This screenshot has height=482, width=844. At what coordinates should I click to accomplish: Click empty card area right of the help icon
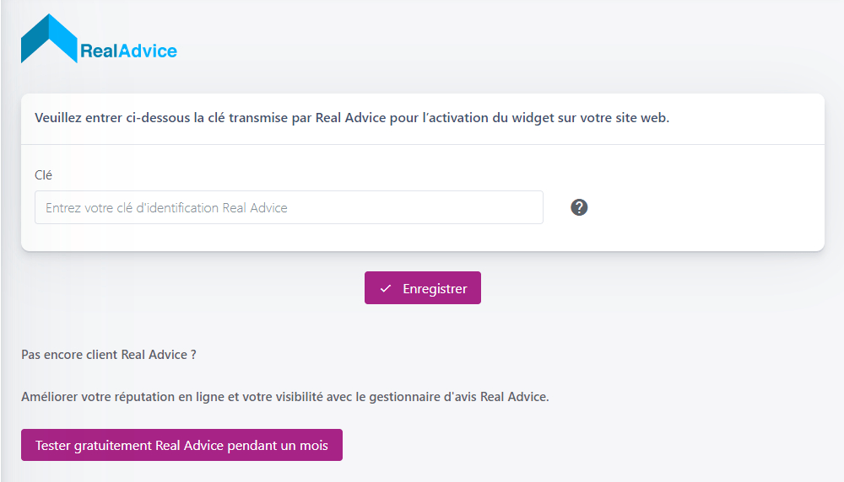[x=705, y=207]
